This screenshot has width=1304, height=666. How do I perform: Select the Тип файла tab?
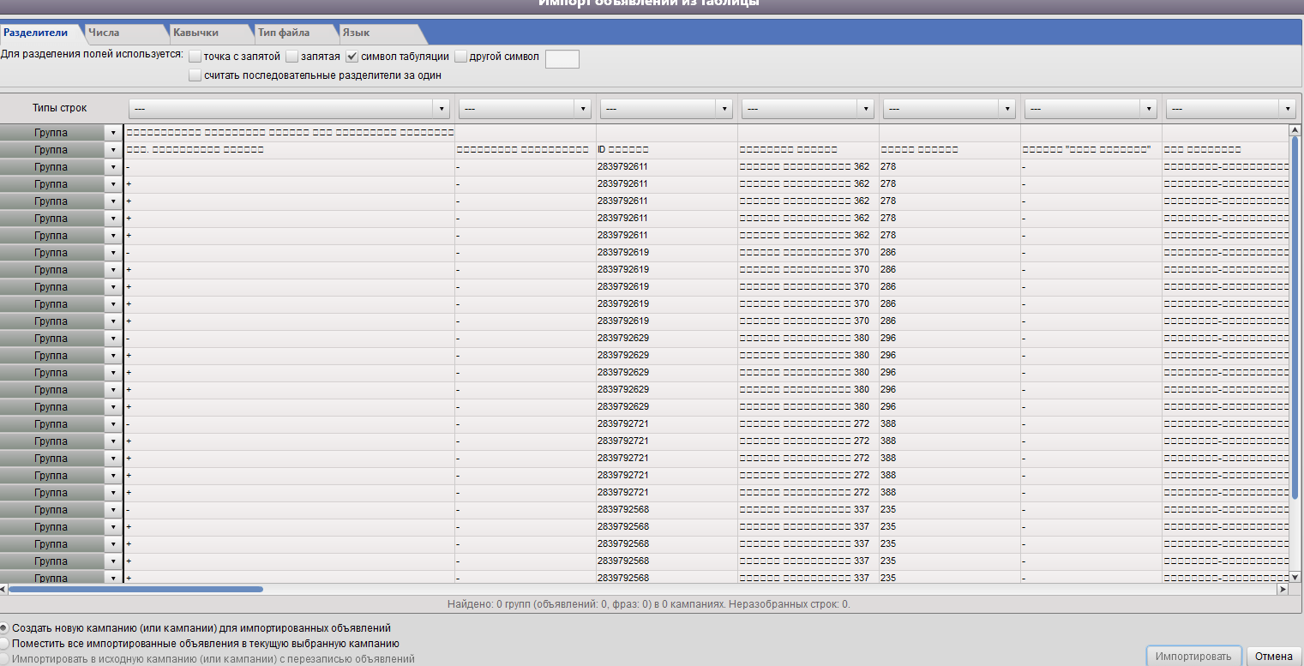[x=283, y=33]
